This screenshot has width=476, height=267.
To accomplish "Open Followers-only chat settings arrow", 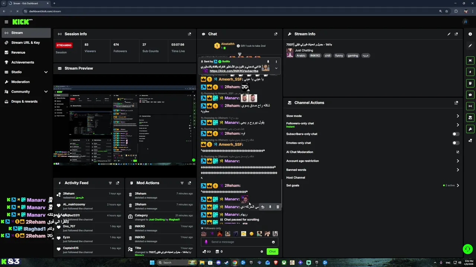I will click(458, 125).
